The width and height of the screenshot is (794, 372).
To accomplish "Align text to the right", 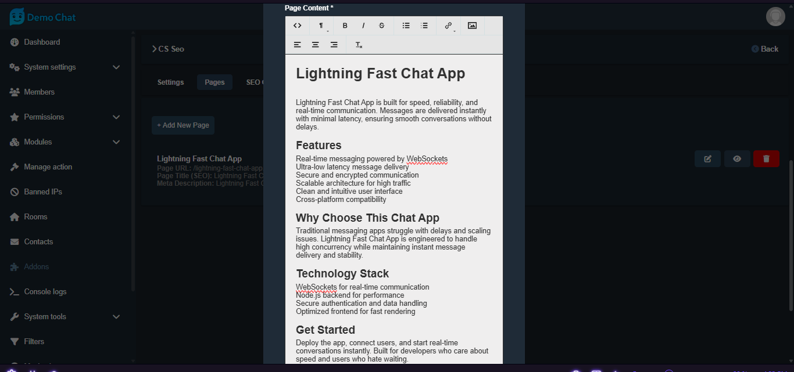I will [x=334, y=45].
